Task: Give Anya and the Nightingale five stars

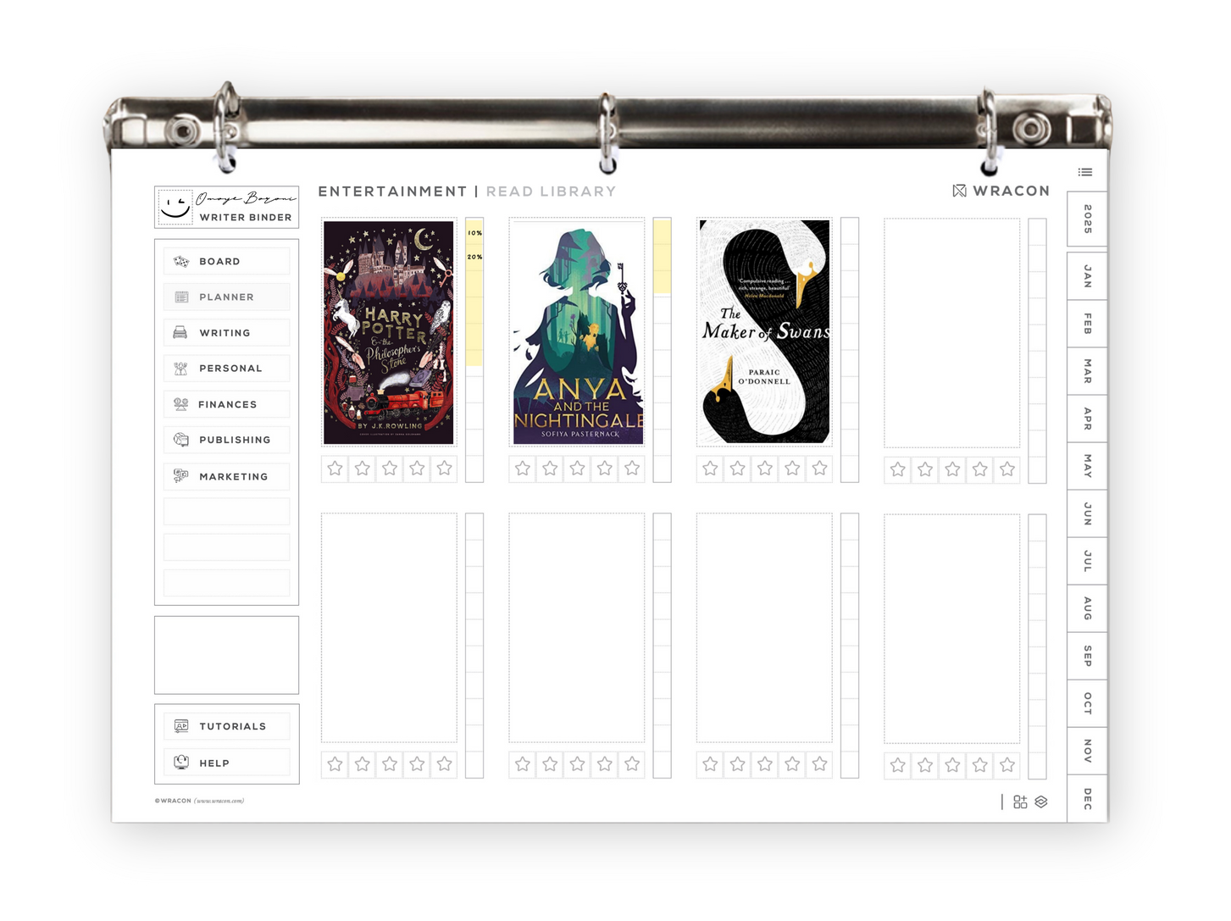Action: [632, 469]
